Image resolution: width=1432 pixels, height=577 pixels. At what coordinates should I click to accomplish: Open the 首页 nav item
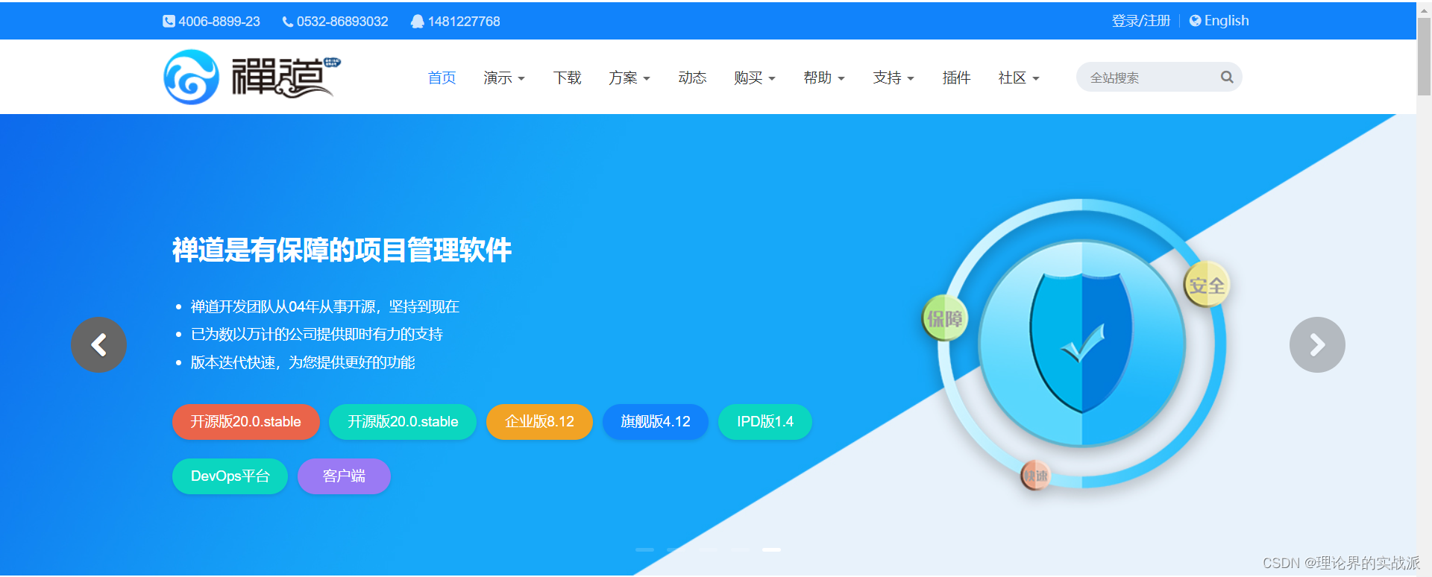click(442, 78)
